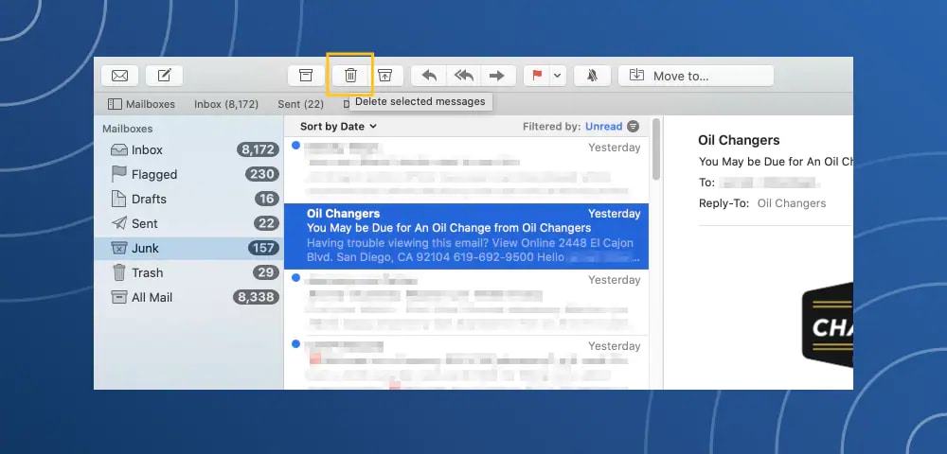Select Junk mailbox in sidebar
Image resolution: width=947 pixels, height=454 pixels.
[x=188, y=249]
